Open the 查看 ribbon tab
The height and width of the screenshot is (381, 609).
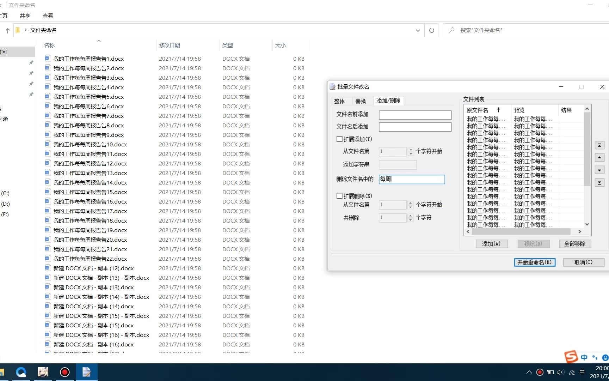click(48, 16)
